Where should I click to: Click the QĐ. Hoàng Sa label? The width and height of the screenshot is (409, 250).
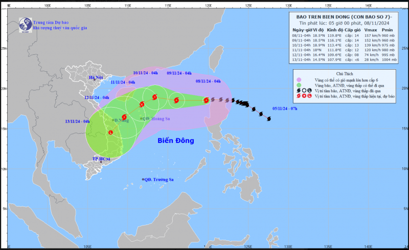click(x=156, y=119)
